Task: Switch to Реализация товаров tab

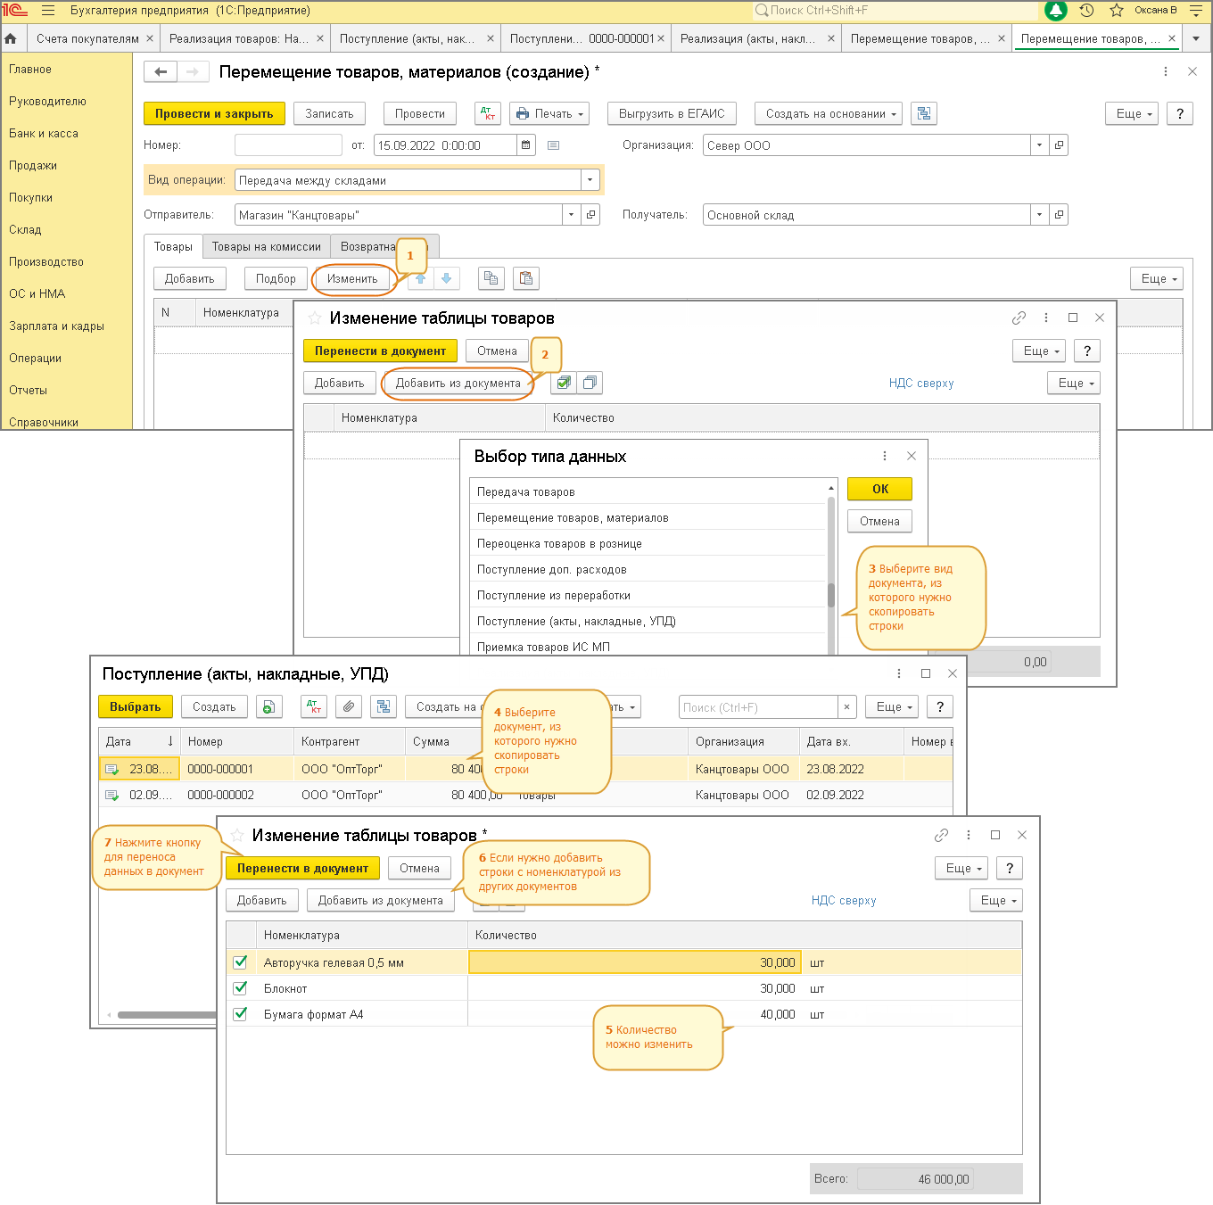Action: point(238,38)
